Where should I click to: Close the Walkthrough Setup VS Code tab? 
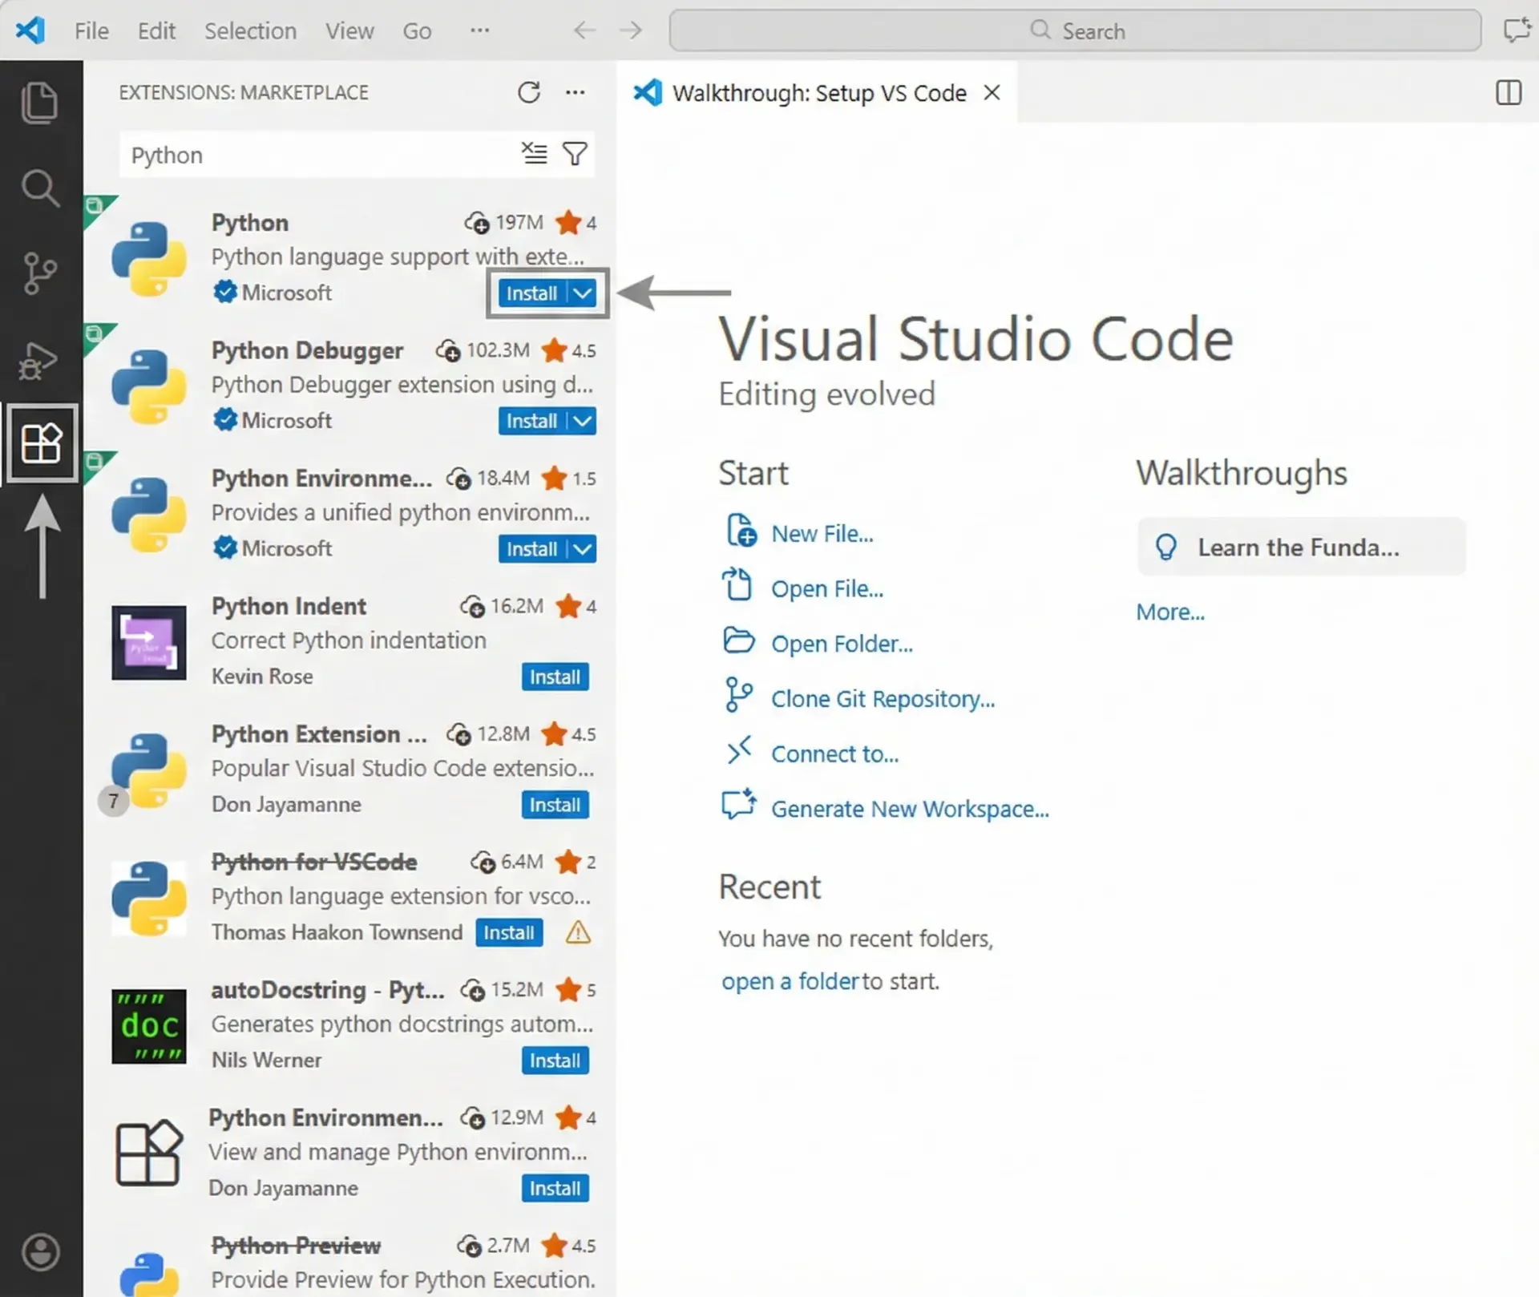tap(992, 93)
